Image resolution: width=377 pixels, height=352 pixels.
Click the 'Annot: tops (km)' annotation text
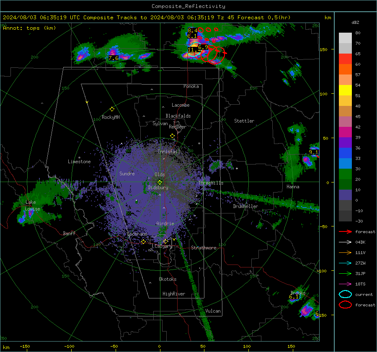(x=29, y=28)
